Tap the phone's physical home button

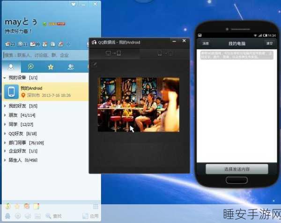[x=237, y=180]
